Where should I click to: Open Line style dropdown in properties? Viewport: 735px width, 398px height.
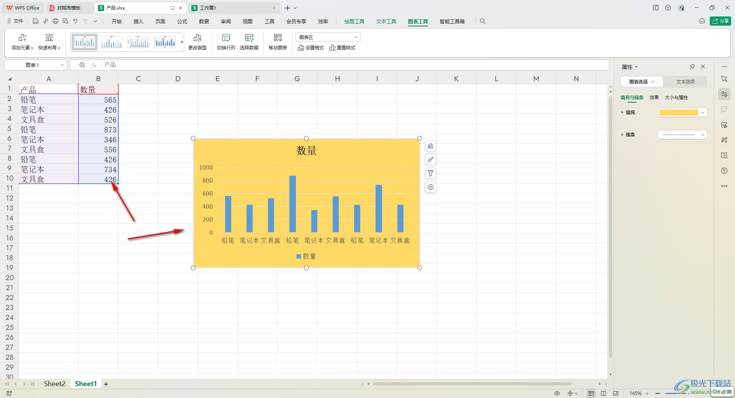[683, 135]
